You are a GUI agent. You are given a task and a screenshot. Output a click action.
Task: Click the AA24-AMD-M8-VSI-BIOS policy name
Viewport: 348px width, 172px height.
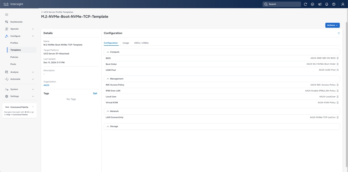(x=323, y=58)
